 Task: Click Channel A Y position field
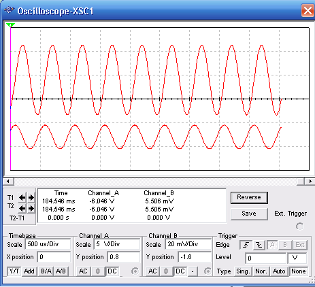click(124, 257)
